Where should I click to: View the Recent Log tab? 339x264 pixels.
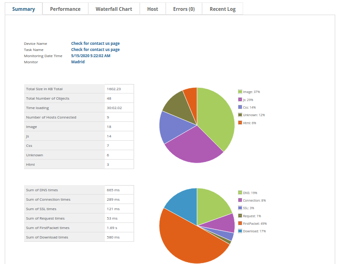coord(222,9)
